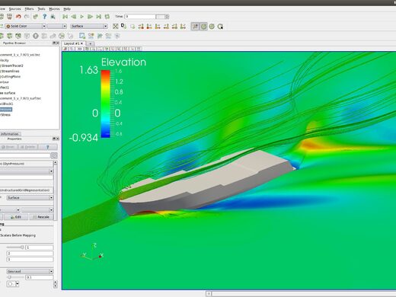Select the highlighted Pressure pipeline item
This screenshot has width=396, height=297.
click(6, 110)
